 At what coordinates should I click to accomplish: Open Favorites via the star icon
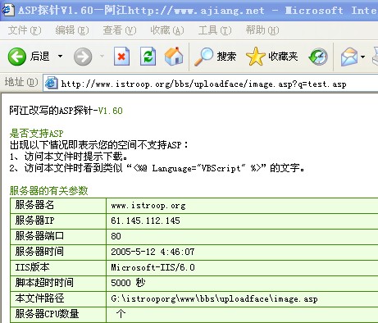tap(255, 57)
